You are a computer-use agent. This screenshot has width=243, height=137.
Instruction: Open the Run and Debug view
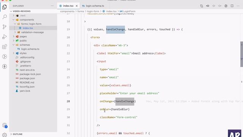(x=5, y=37)
